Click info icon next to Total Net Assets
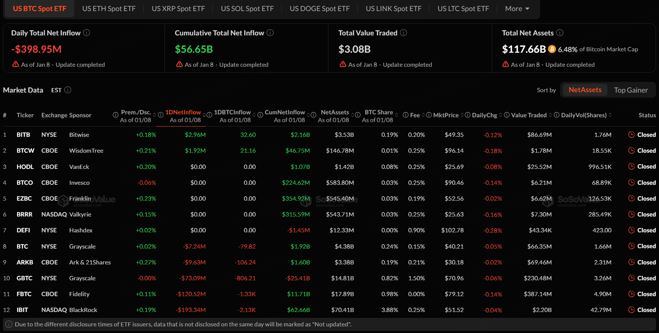The height and width of the screenshot is (333, 659). (x=560, y=33)
